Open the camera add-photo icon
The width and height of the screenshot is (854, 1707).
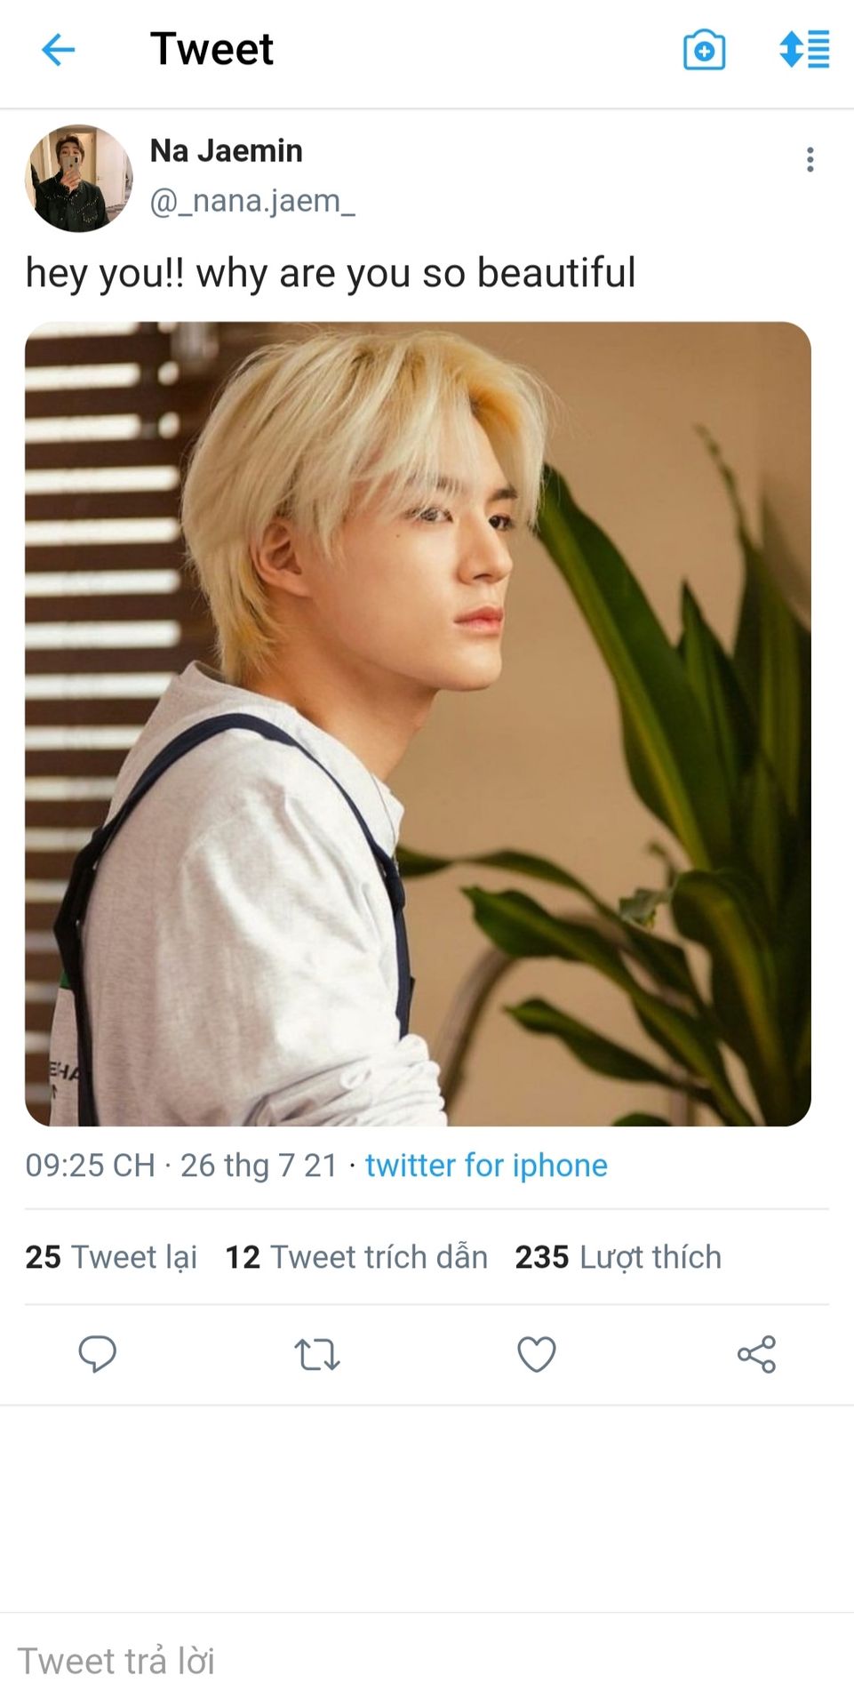(704, 50)
